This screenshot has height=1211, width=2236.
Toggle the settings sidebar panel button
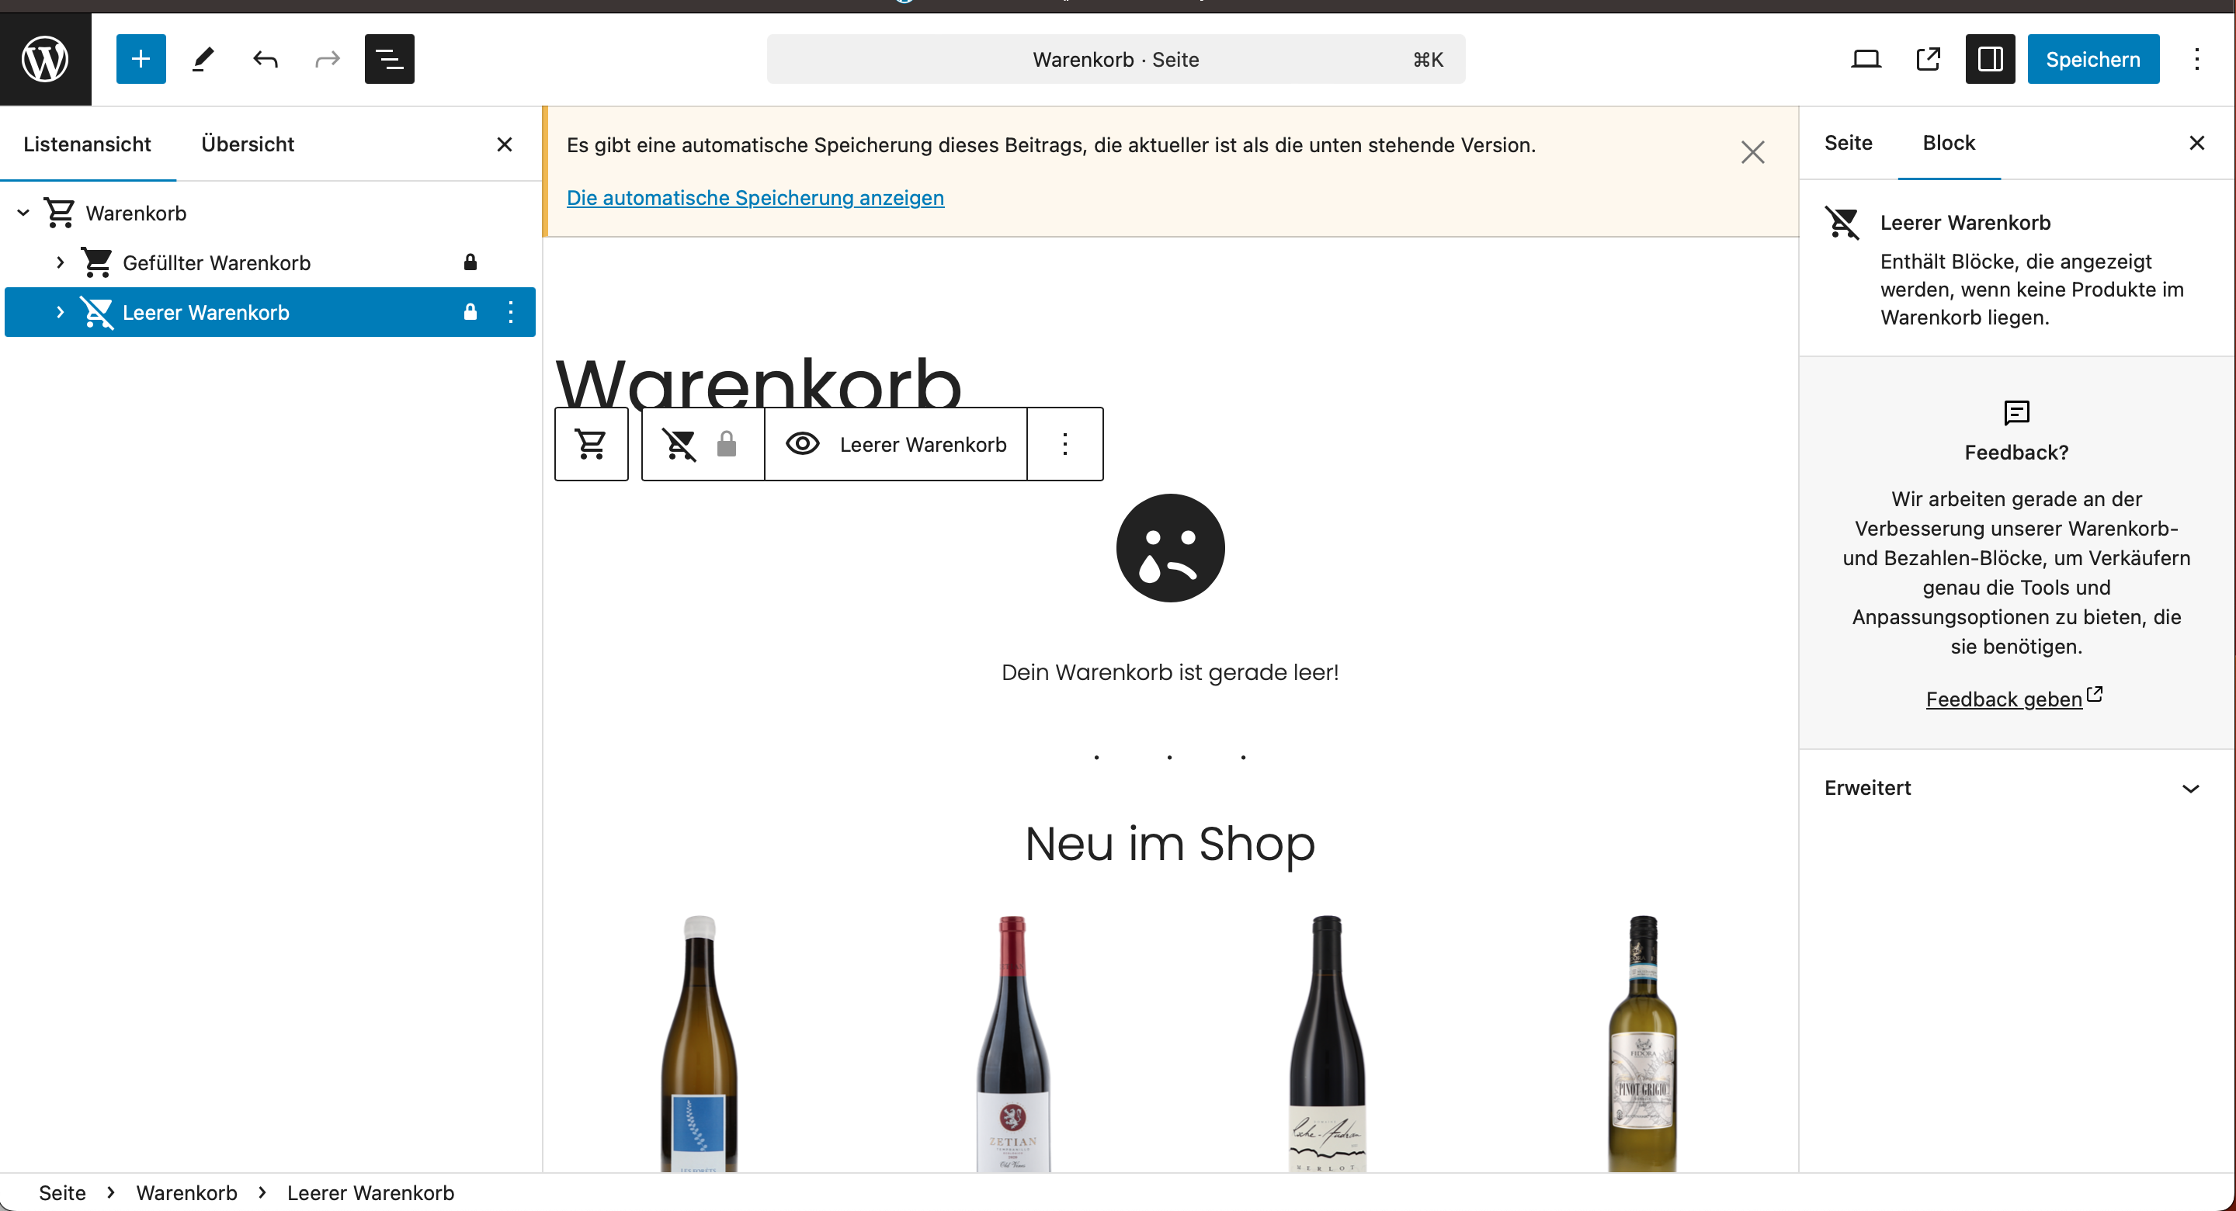pos(1989,59)
